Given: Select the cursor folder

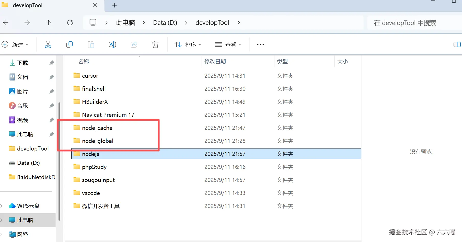Looking at the screenshot, I should pos(90,76).
